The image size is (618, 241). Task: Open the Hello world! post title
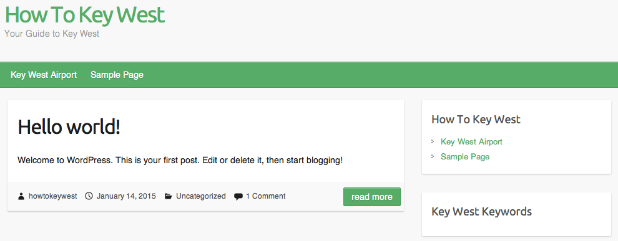click(x=69, y=127)
